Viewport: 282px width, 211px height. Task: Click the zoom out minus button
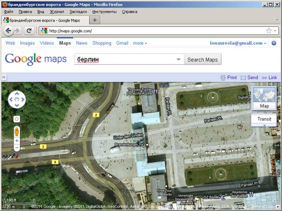(x=17, y=148)
